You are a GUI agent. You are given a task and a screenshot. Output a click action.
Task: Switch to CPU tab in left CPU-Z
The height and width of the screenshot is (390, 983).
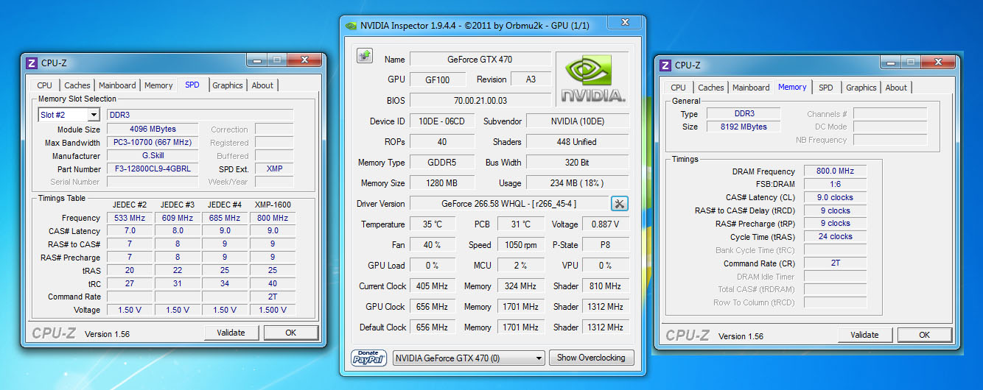[x=44, y=85]
